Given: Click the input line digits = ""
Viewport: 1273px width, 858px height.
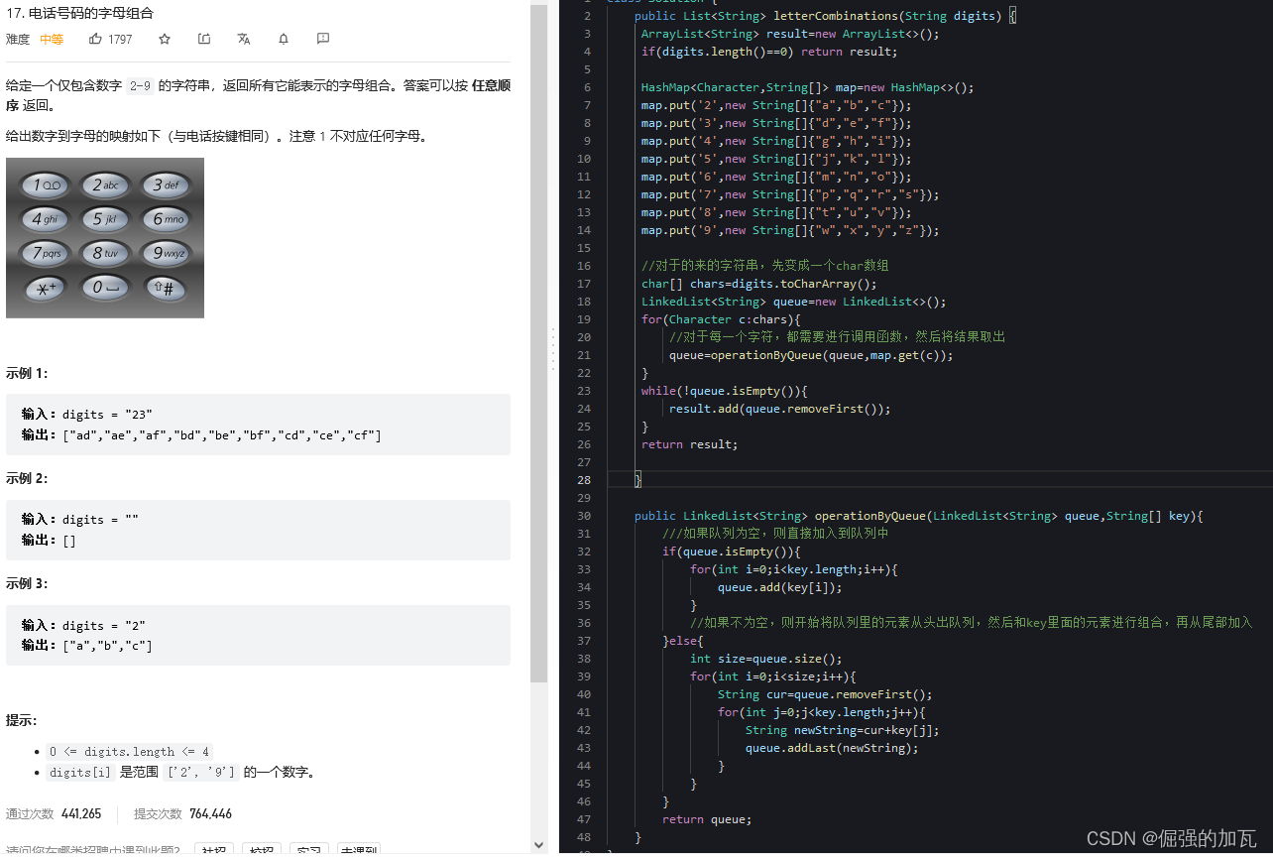Looking at the screenshot, I should tap(80, 520).
